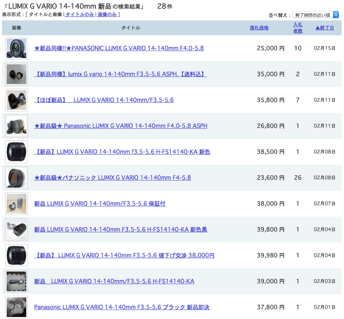Viewport: 344px width, 319px height.
Task: Click the end date 02月15日
Action: pyautogui.click(x=324, y=48)
